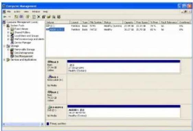Sort by the Type column header
Viewport: 193px width, 131px height.
point(85,22)
